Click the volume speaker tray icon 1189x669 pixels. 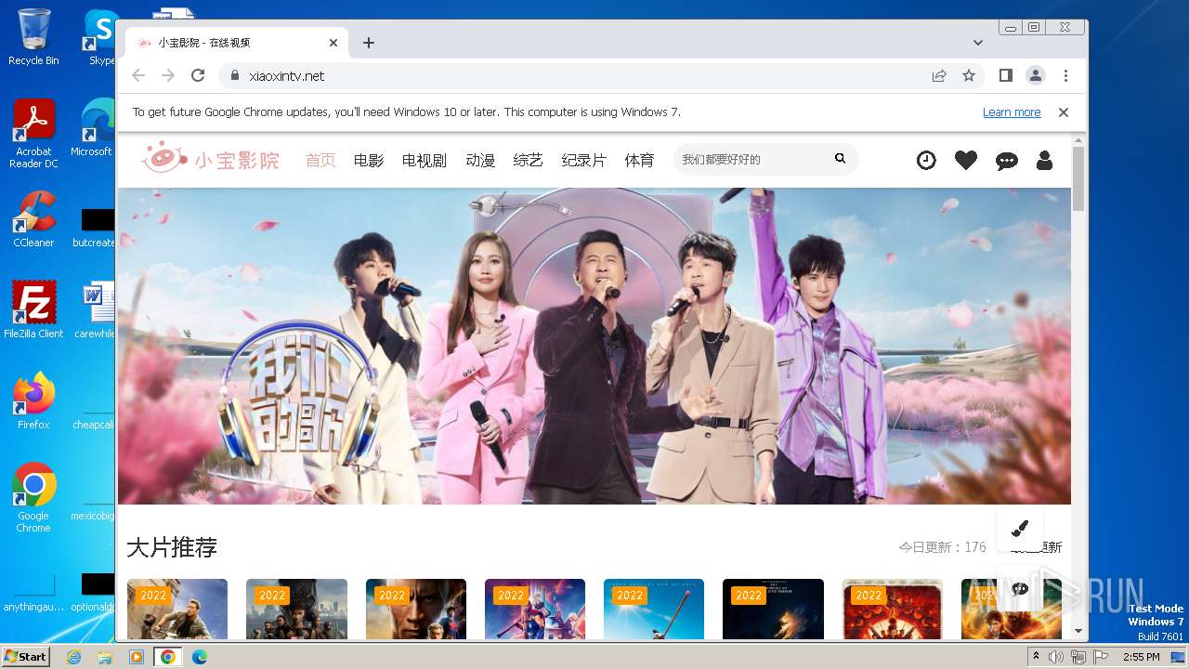pyautogui.click(x=1056, y=657)
